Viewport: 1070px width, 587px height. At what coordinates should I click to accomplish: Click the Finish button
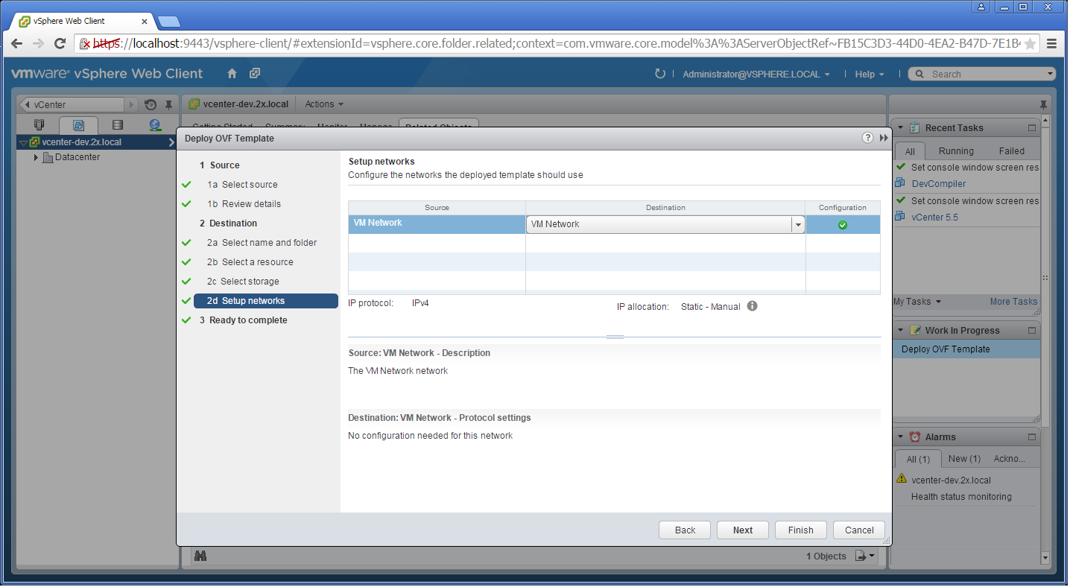click(801, 530)
